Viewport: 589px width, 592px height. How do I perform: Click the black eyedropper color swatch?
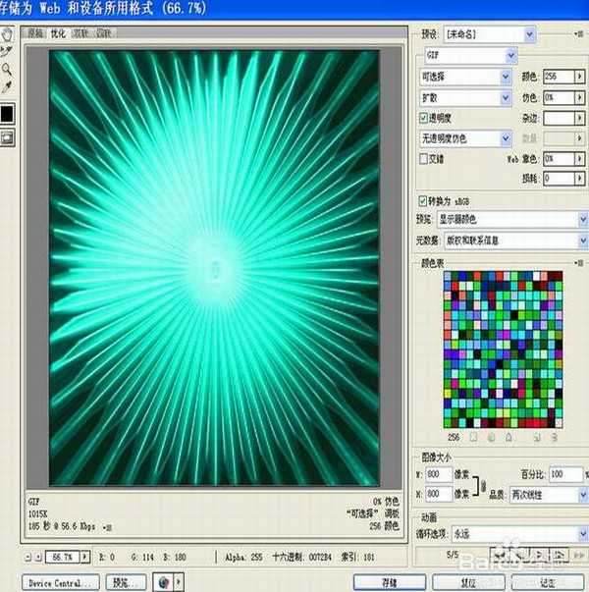click(x=8, y=113)
